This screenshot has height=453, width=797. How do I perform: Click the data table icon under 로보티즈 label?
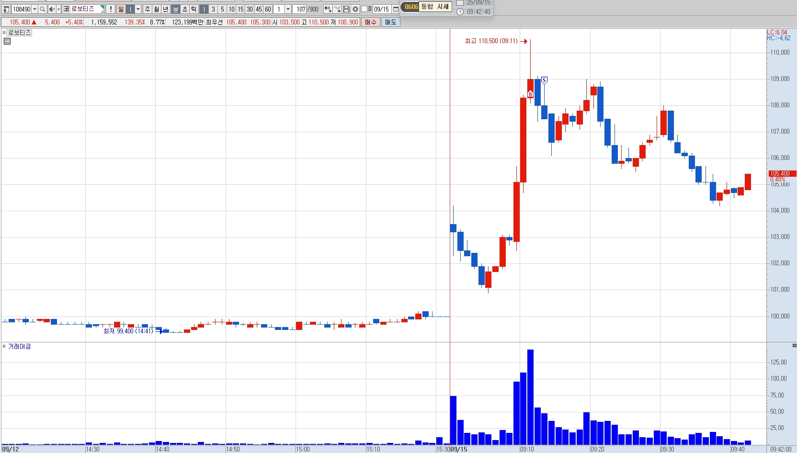tap(7, 41)
